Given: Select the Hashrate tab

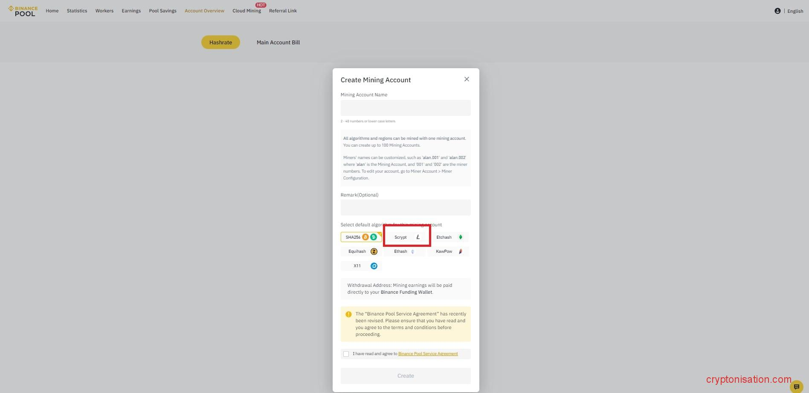Looking at the screenshot, I should 220,43.
